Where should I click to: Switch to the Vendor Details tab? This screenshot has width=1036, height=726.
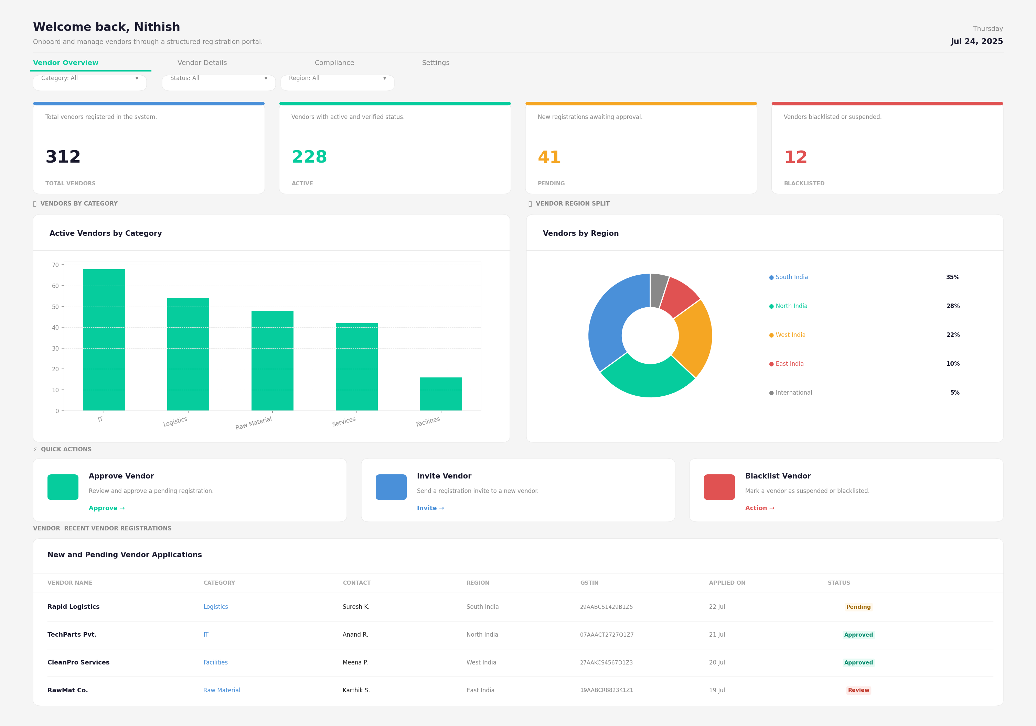pyautogui.click(x=202, y=63)
